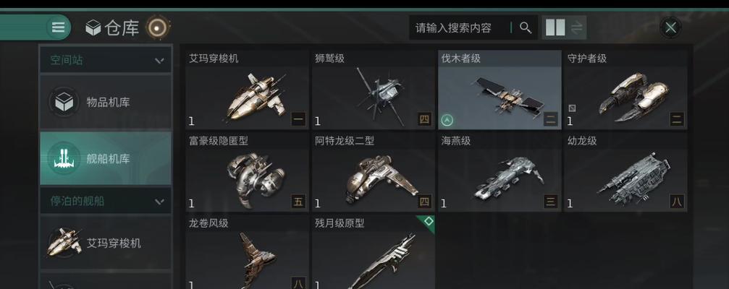729x289 pixels.
Task: Collapse the 停泊的舰船 section
Action: click(159, 202)
